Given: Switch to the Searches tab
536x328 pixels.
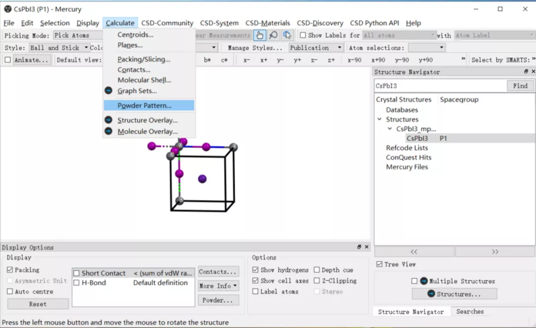Looking at the screenshot, I should click(x=470, y=311).
